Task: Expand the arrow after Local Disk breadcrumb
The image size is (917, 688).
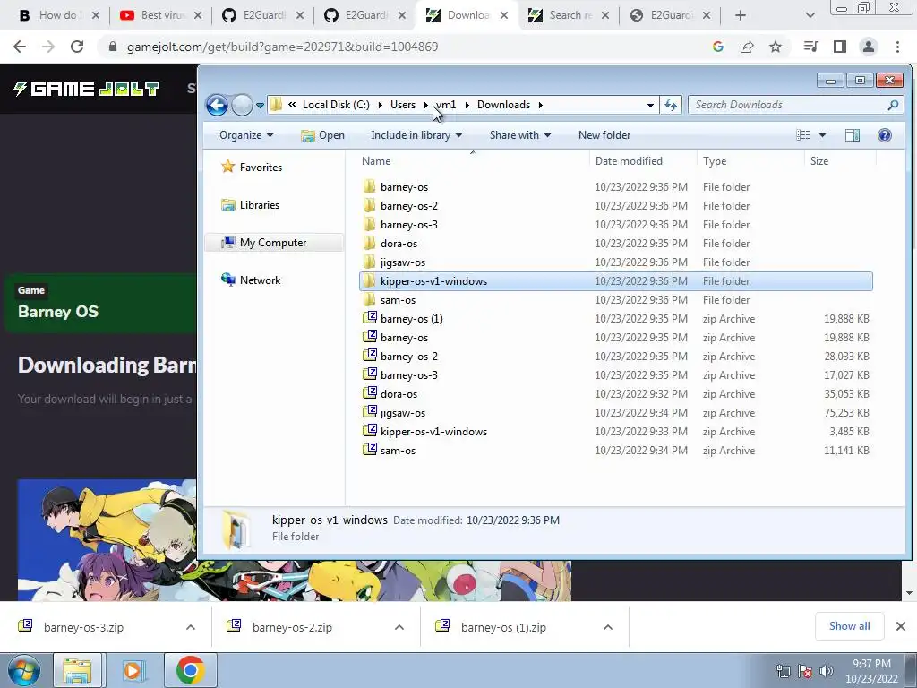Action: click(380, 106)
